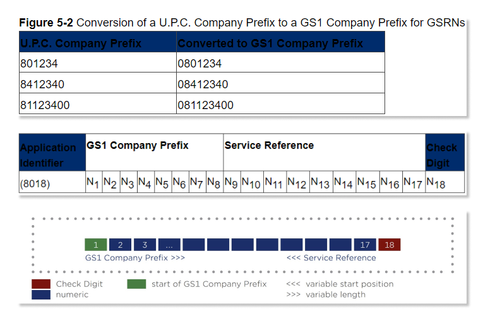
Task: Click the red Check Digit legend swatch
Action: (41, 284)
